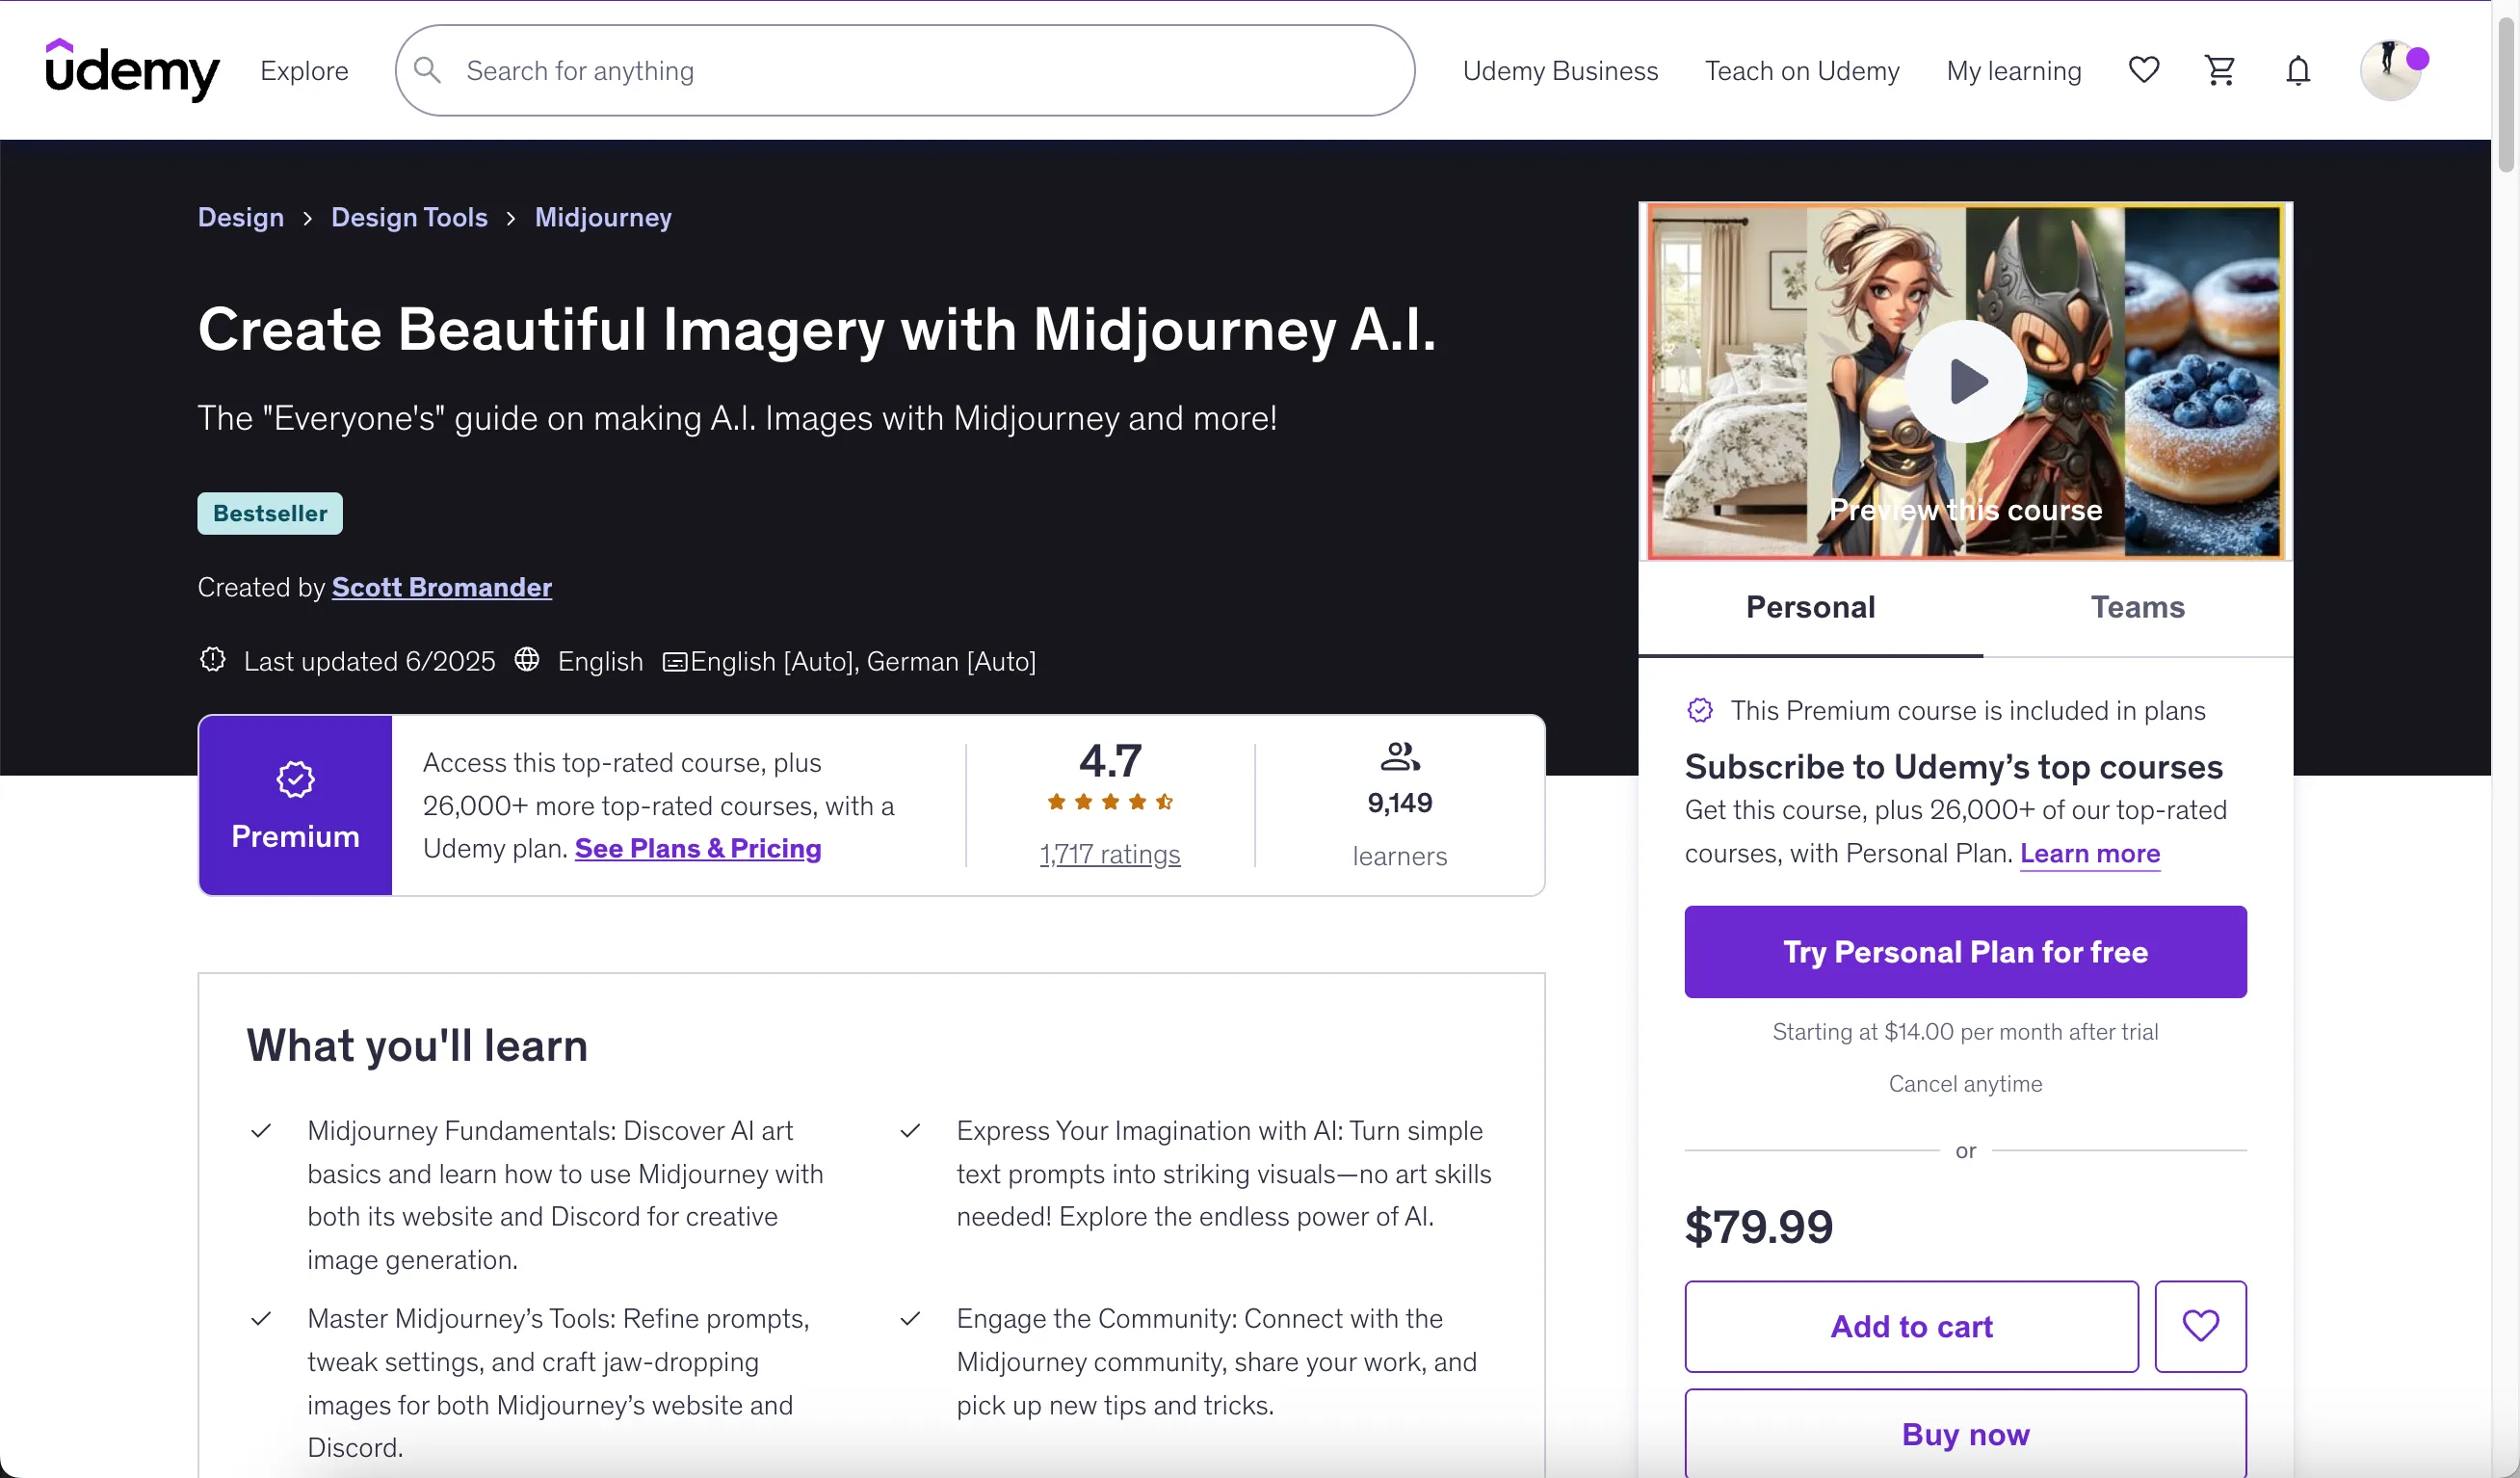Image resolution: width=2520 pixels, height=1478 pixels.
Task: Open See Plans & Pricing link
Action: (x=698, y=849)
